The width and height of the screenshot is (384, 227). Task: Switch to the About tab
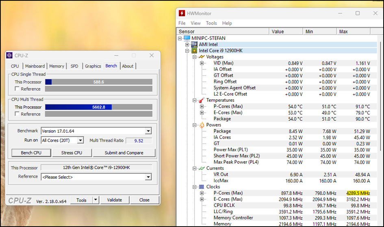pyautogui.click(x=128, y=66)
